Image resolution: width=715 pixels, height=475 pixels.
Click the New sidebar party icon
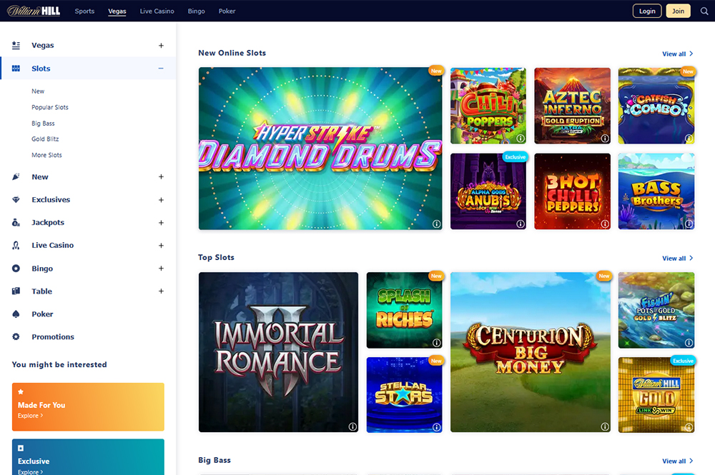click(16, 176)
